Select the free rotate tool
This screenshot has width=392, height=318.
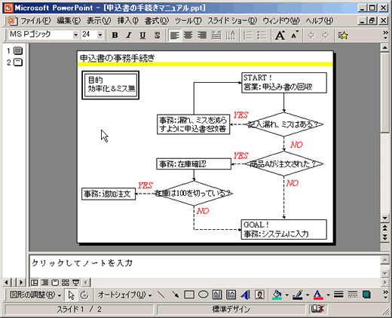tap(84, 295)
